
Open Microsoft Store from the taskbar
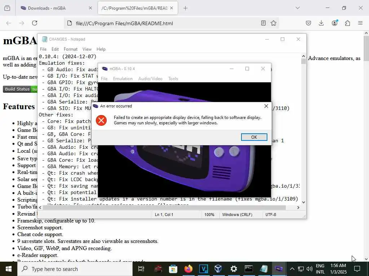click(x=173, y=269)
